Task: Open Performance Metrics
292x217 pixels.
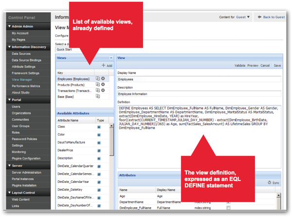Action: point(26,86)
